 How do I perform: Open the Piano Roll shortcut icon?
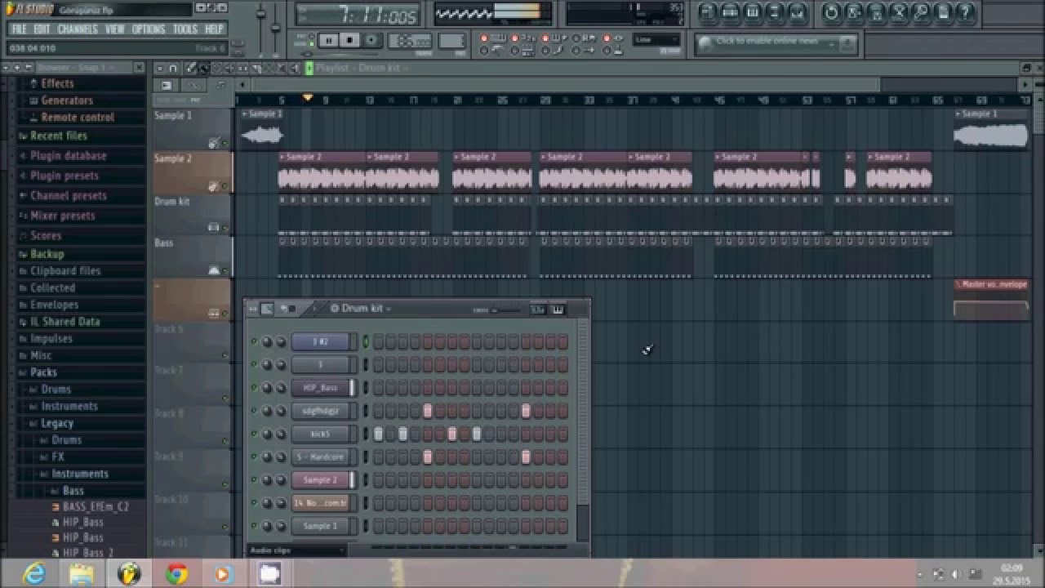pos(753,12)
